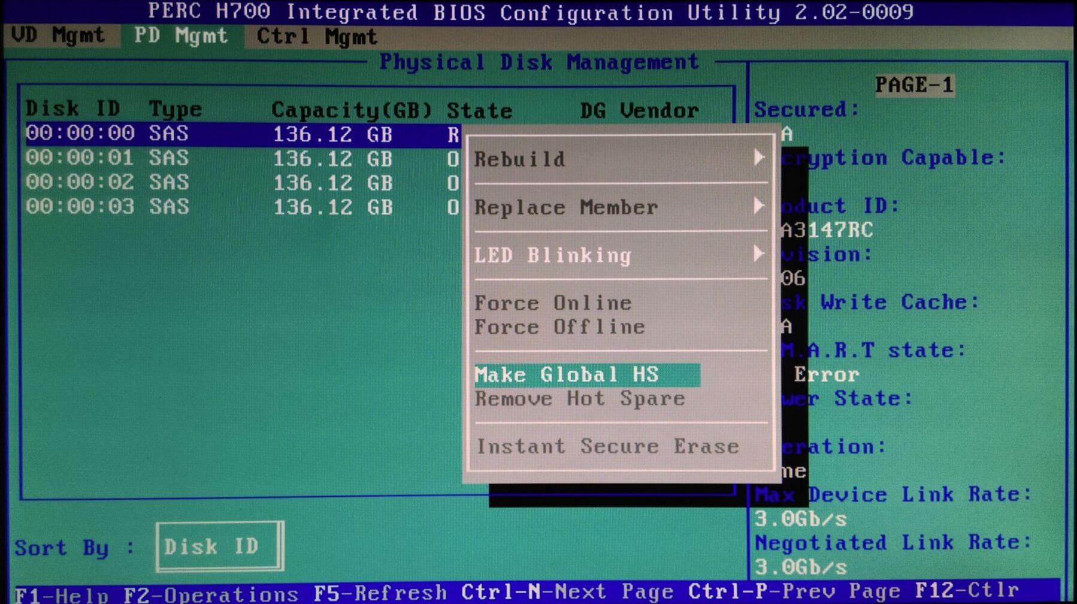
Task: Expand the Replace Member submenu arrow
Action: 758,206
